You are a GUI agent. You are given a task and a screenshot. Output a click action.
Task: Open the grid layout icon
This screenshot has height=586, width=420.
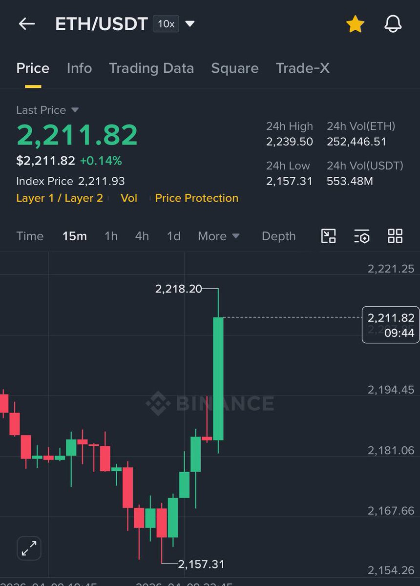(x=395, y=236)
